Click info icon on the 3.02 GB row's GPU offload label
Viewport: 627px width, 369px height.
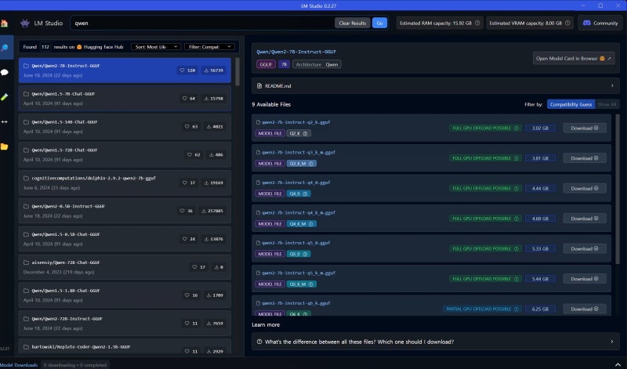click(x=516, y=128)
